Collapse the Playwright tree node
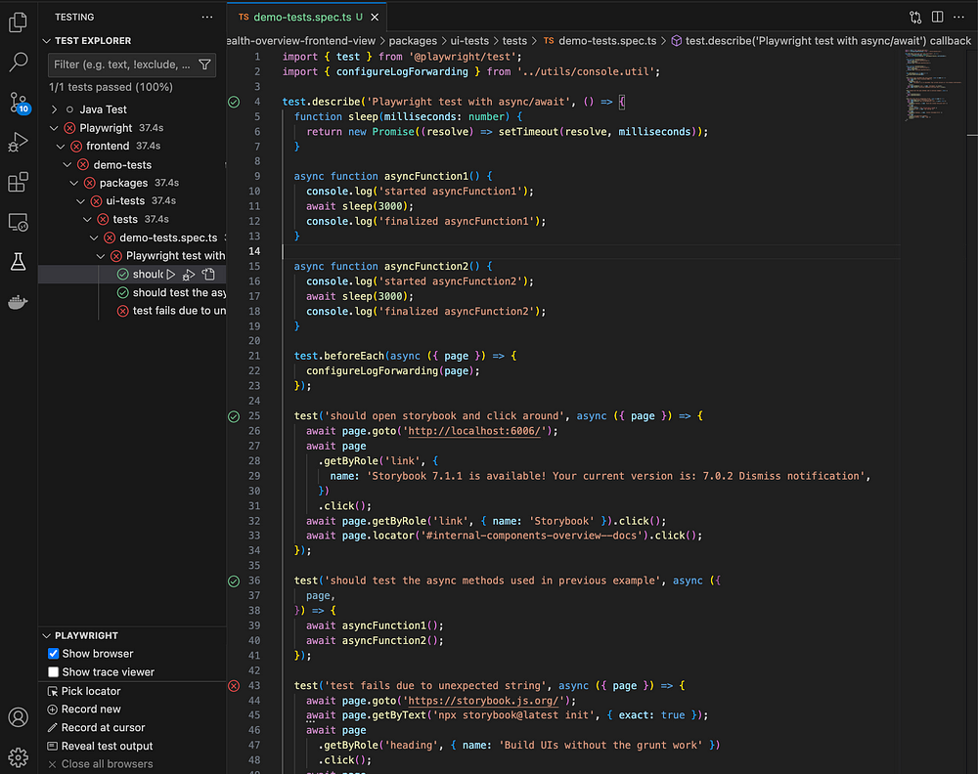 [x=54, y=128]
